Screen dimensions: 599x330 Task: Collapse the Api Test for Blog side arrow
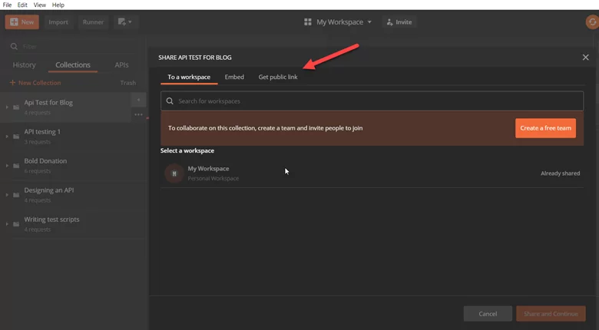[x=138, y=100]
